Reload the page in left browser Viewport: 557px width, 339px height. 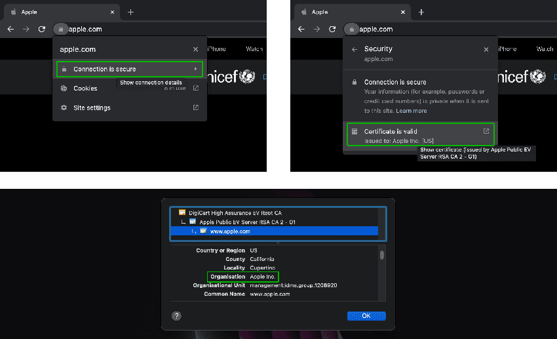pyautogui.click(x=41, y=29)
